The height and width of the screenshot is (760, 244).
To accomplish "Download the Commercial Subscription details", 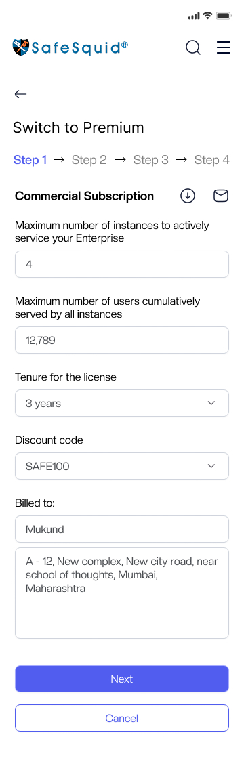I will [x=188, y=196].
